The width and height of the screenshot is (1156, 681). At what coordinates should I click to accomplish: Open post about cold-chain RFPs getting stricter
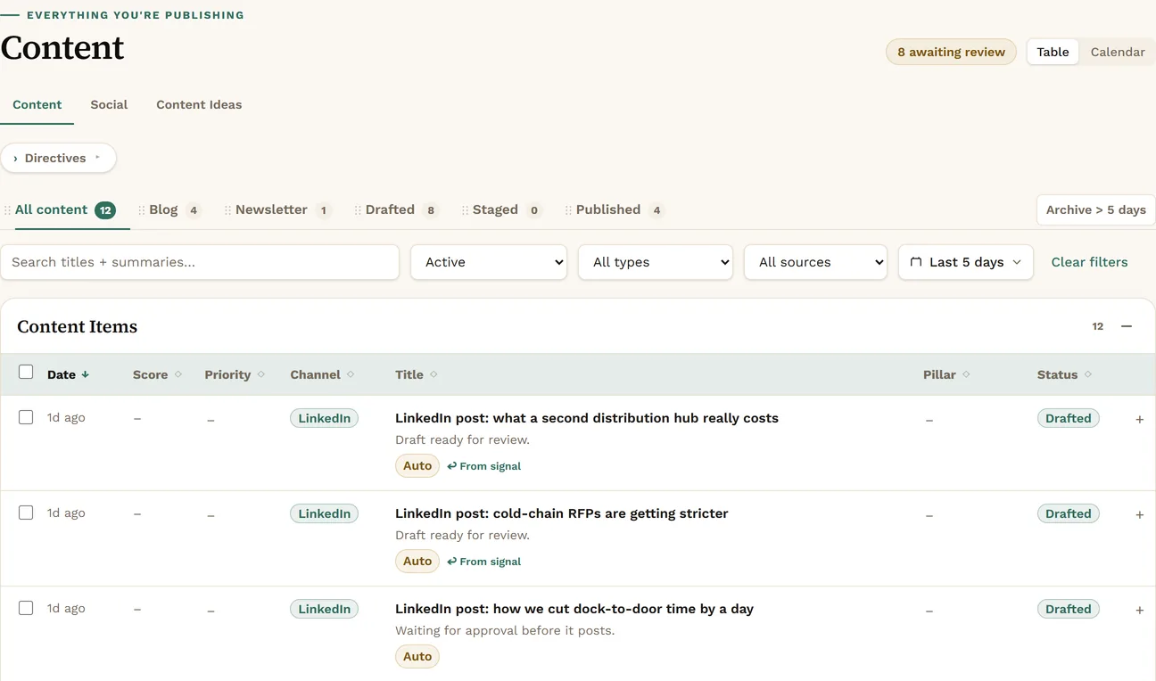(x=562, y=513)
